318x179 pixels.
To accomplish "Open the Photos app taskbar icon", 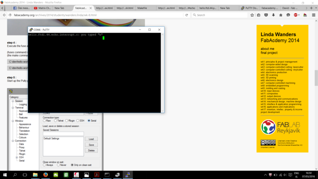I will [87, 175].
